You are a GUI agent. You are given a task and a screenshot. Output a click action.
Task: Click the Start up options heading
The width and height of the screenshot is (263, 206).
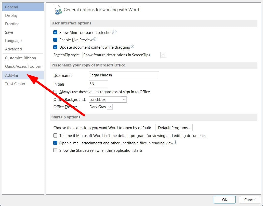(x=66, y=117)
